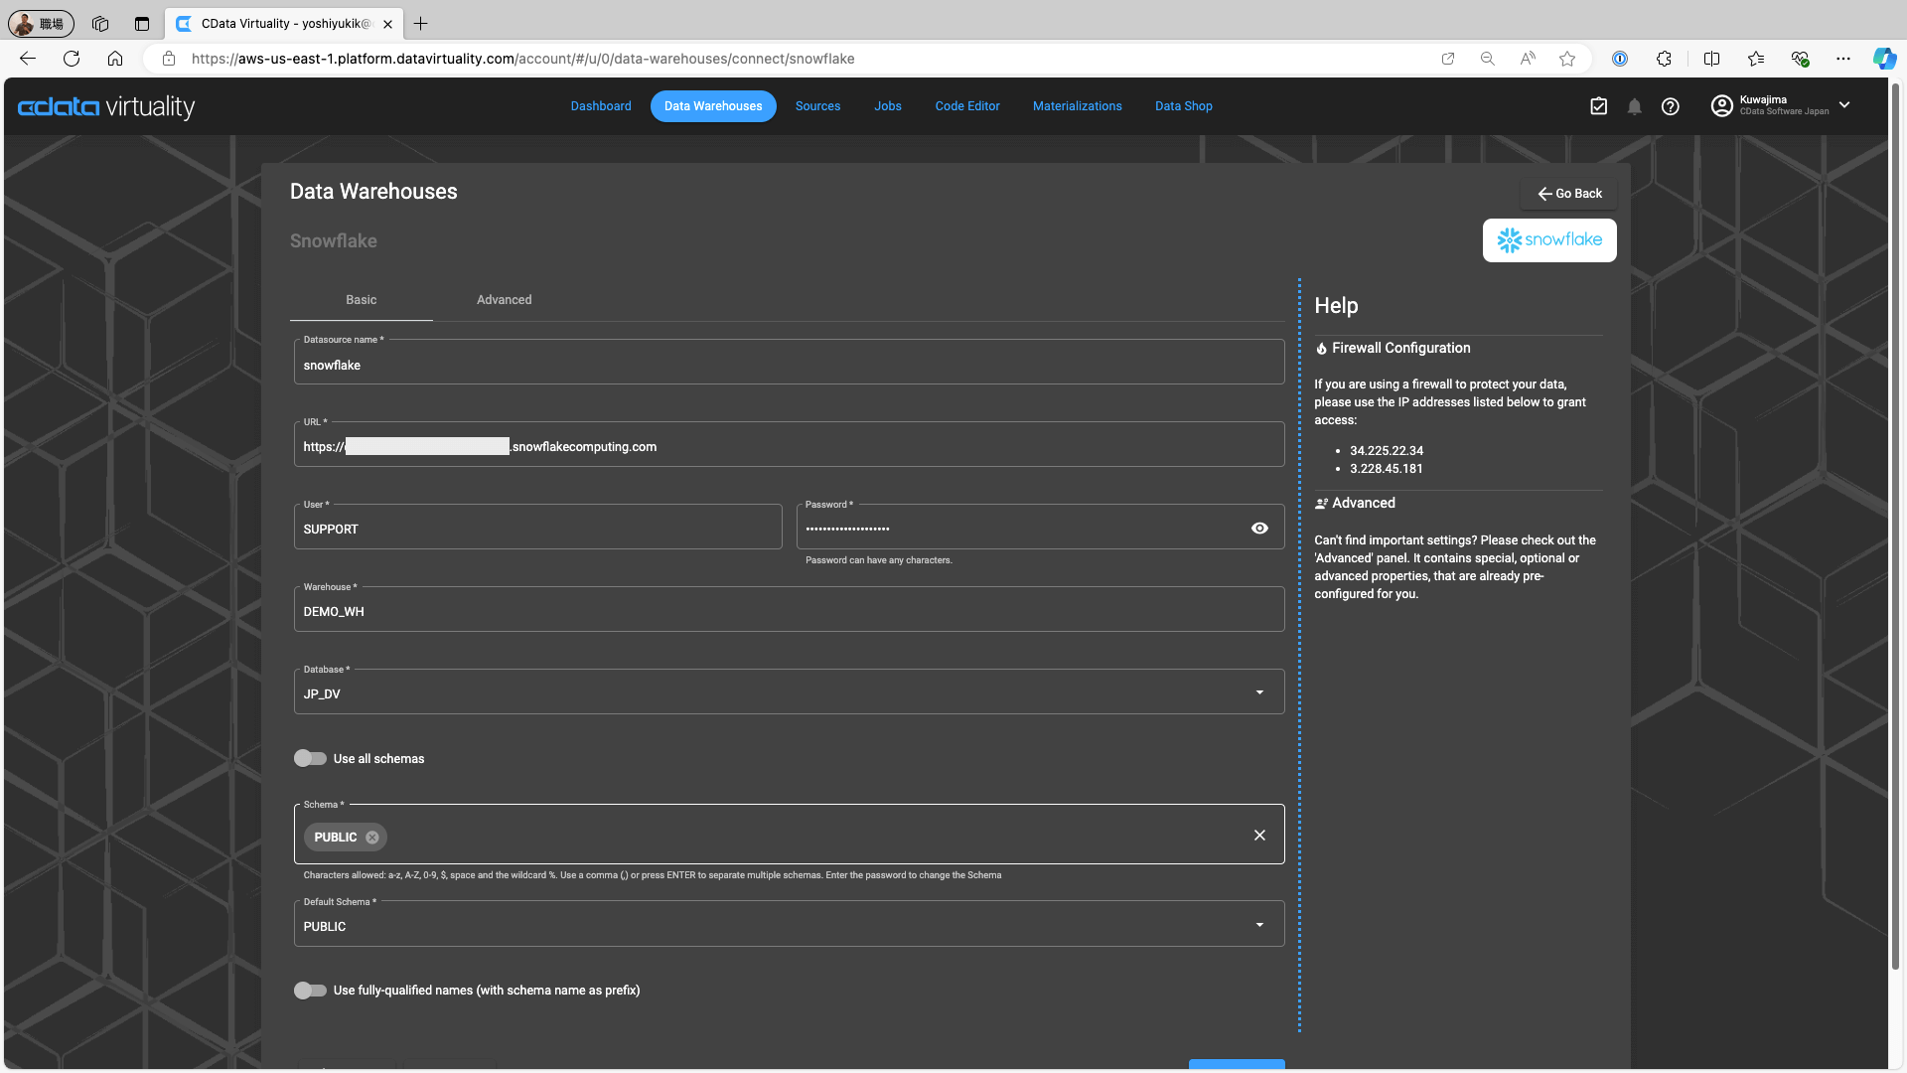Remove the PUBLIC schema chip

(372, 838)
